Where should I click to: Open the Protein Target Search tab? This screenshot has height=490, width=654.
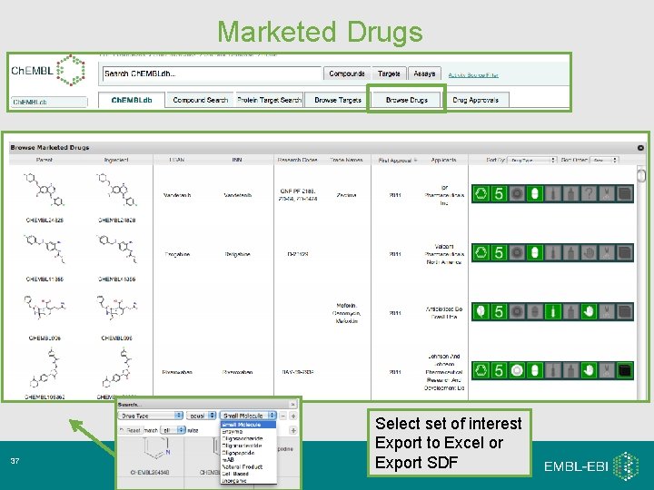[x=270, y=100]
